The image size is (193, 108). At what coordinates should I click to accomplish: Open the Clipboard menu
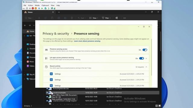[x=45, y=5]
